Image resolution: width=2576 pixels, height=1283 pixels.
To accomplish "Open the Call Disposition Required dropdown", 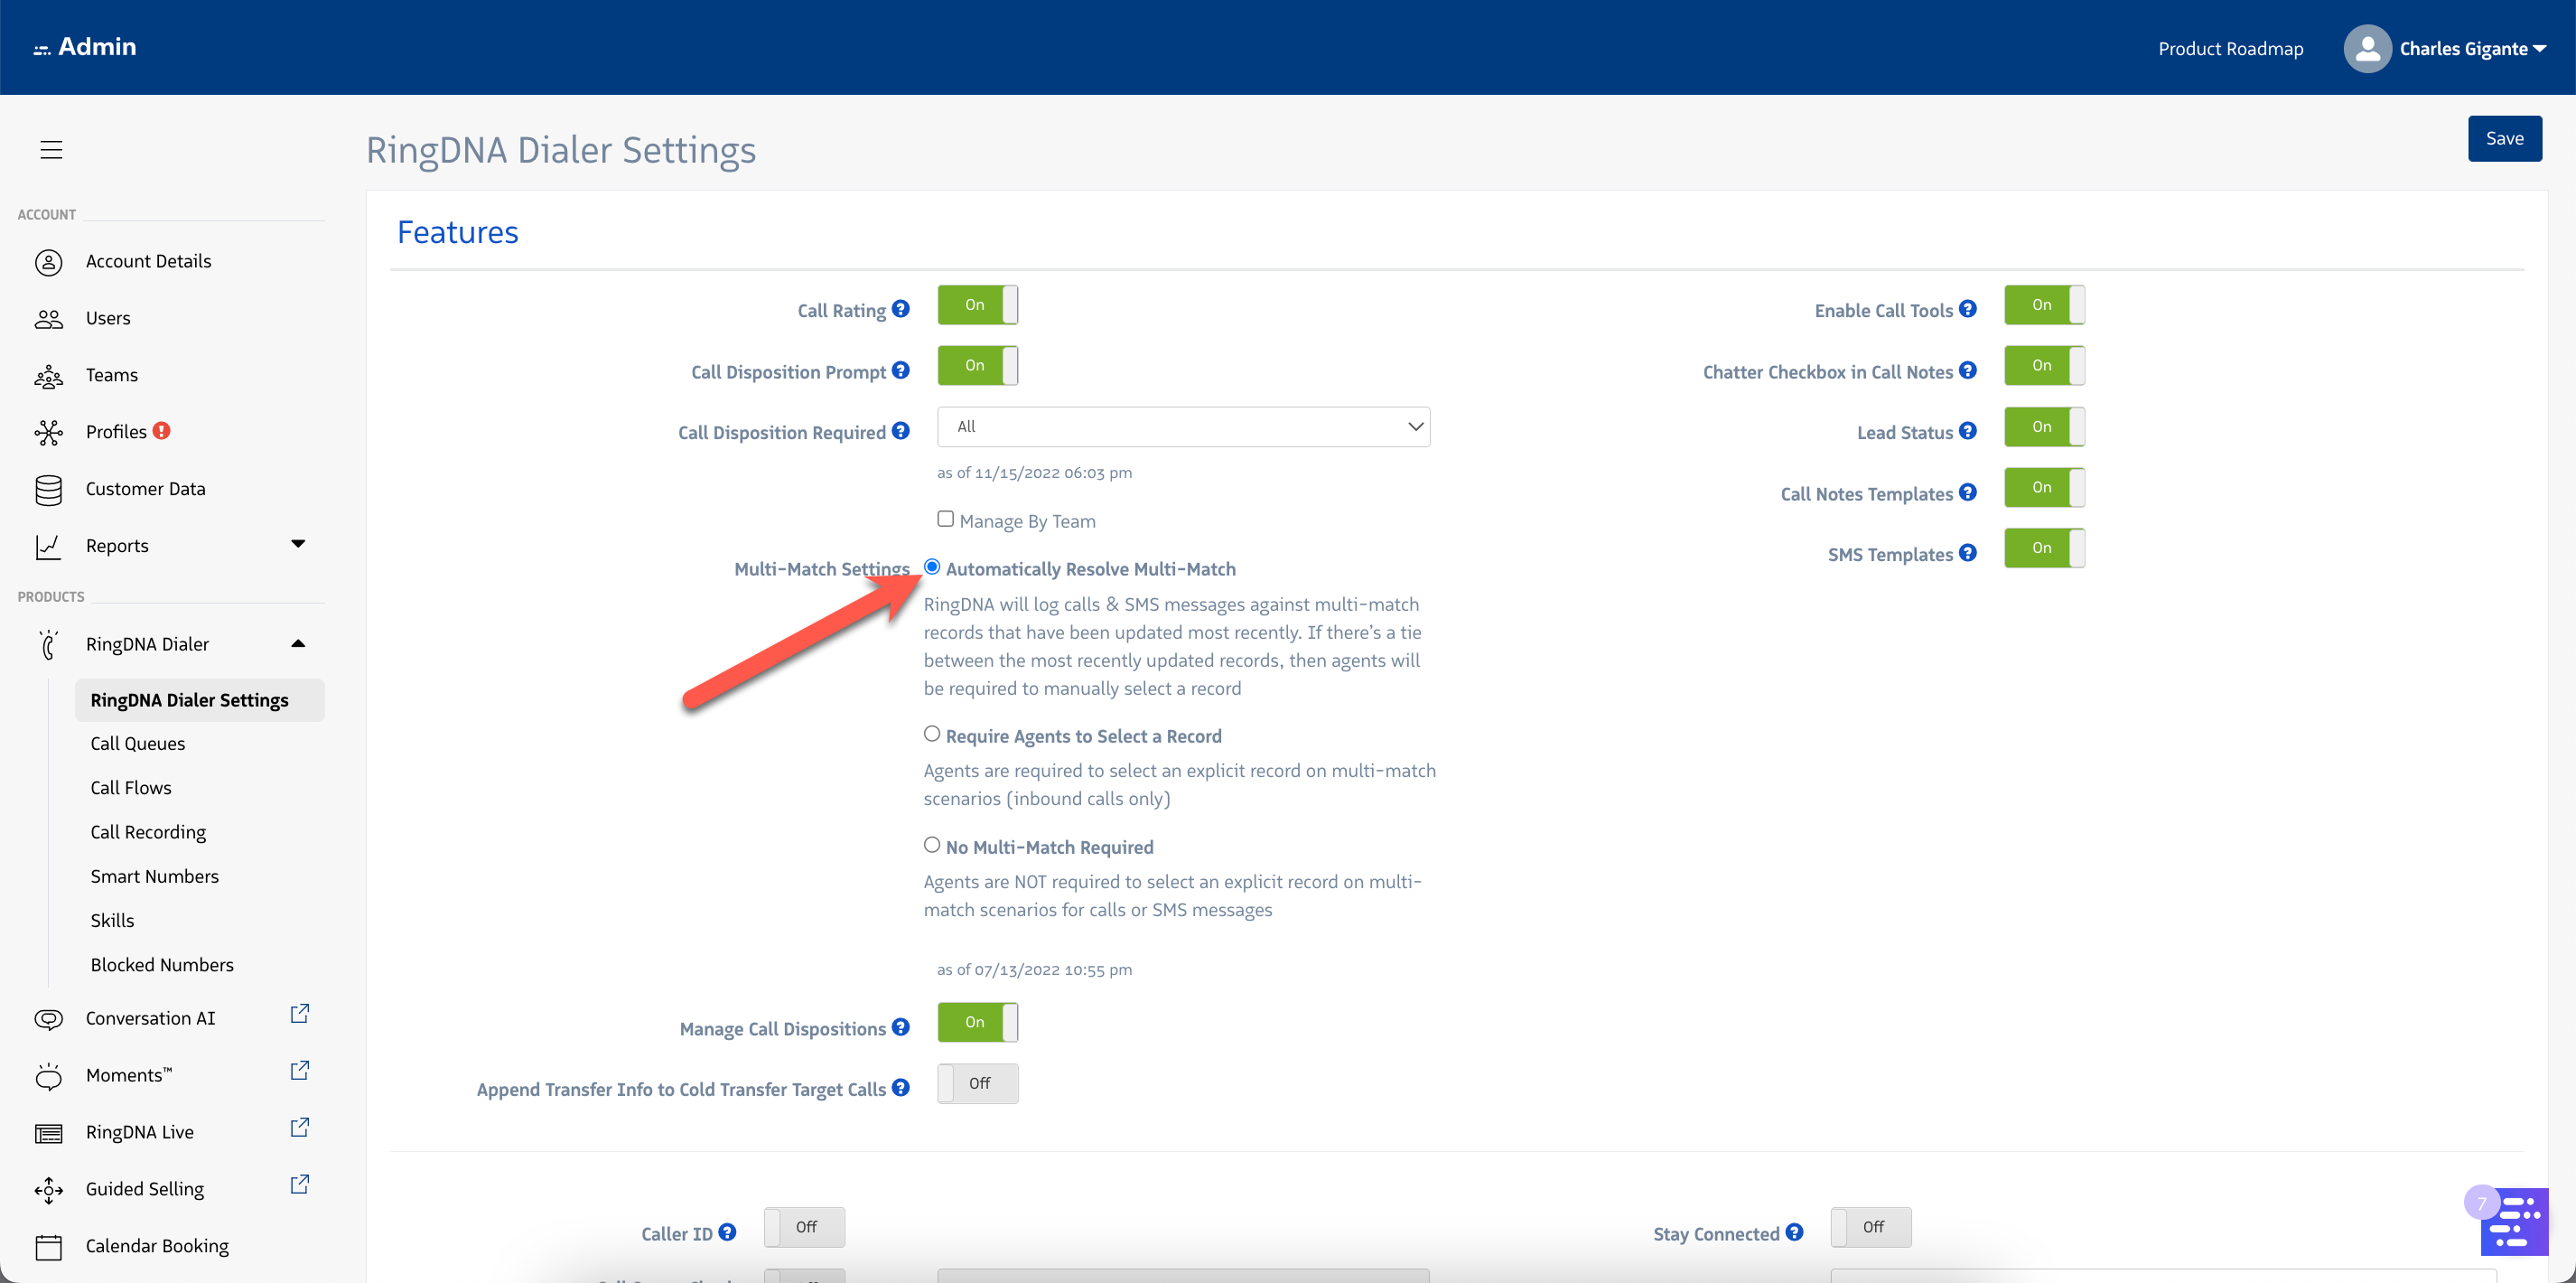I will [1183, 427].
